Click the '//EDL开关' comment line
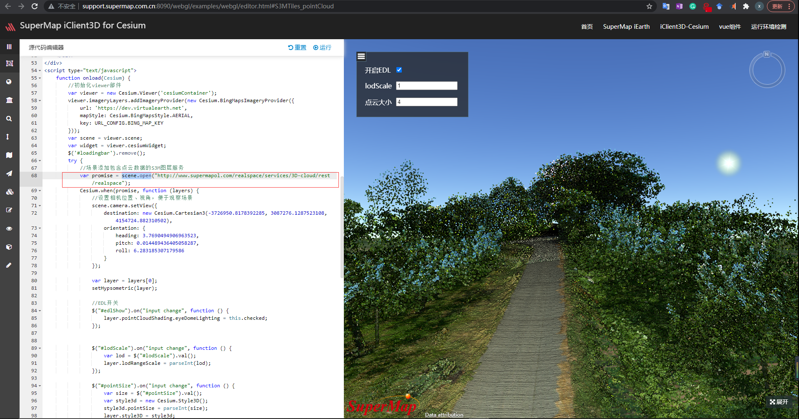799x419 pixels. 105,304
